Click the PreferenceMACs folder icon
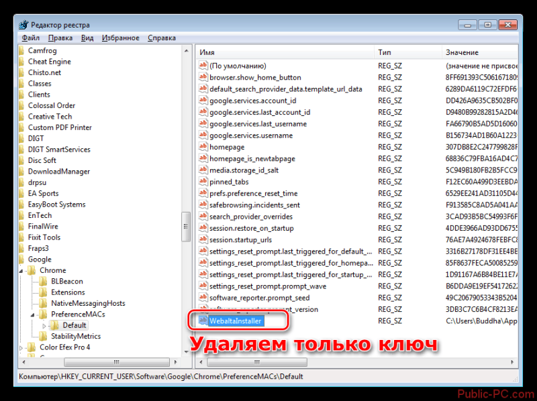 [43, 314]
